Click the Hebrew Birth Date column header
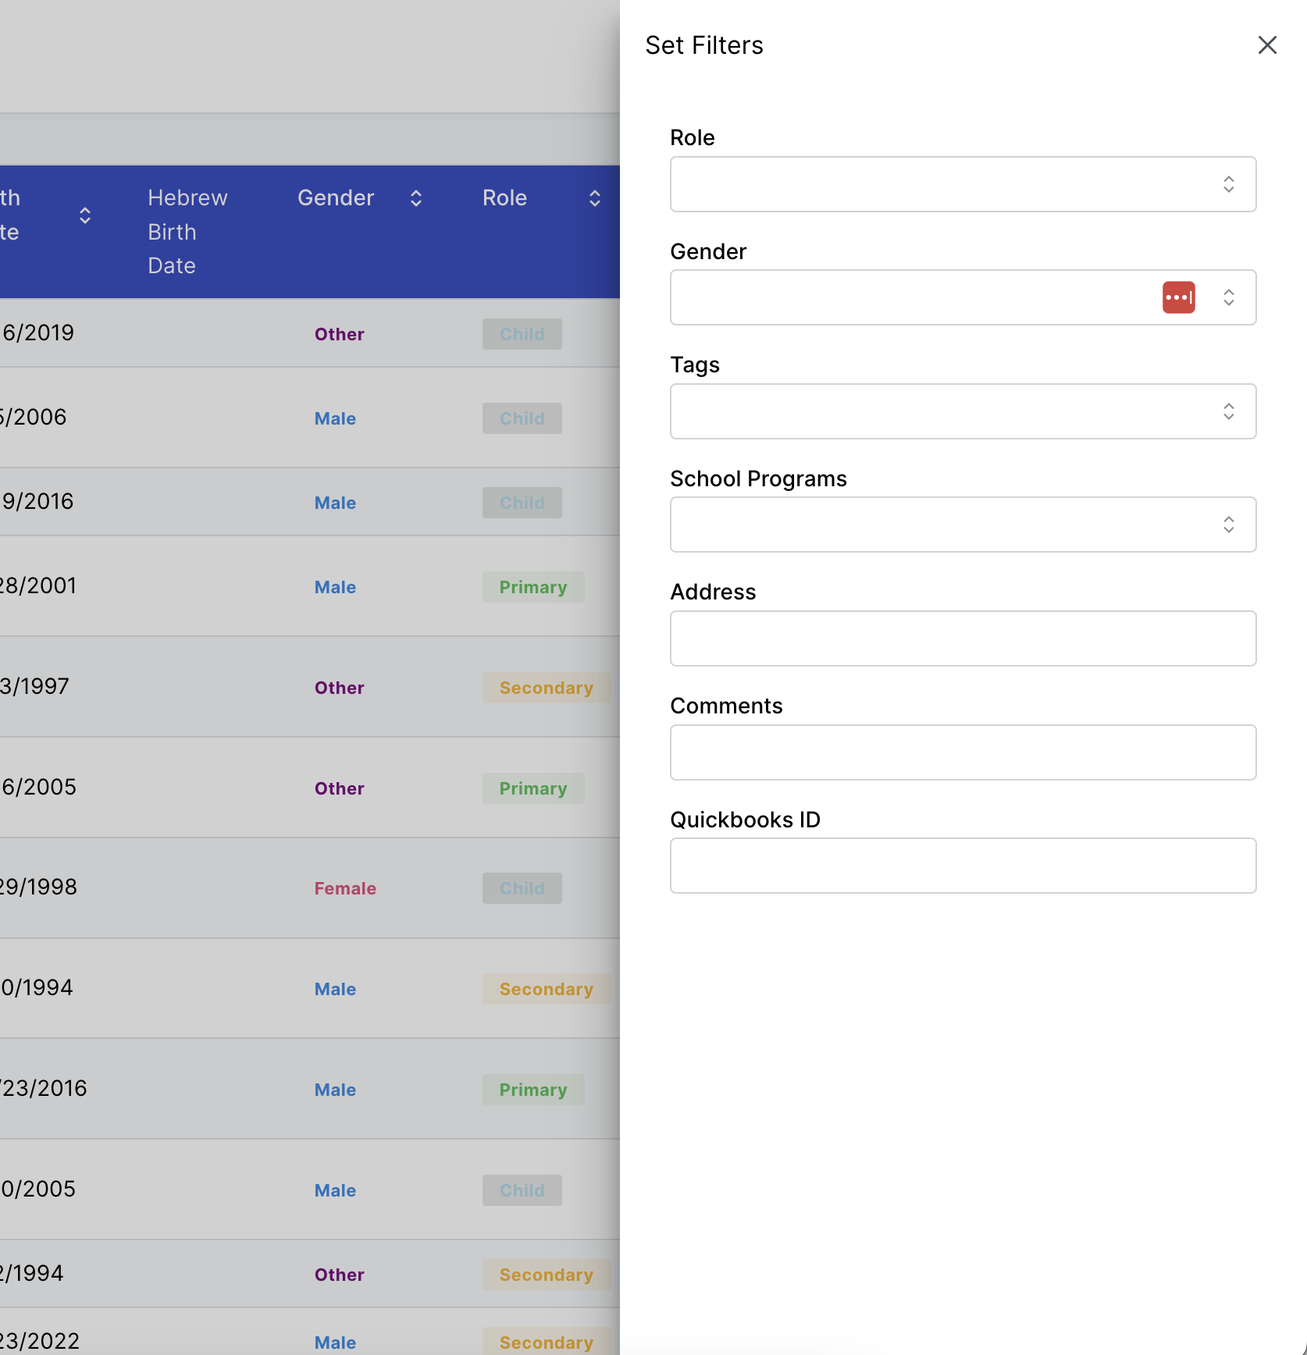The width and height of the screenshot is (1307, 1355). (187, 232)
